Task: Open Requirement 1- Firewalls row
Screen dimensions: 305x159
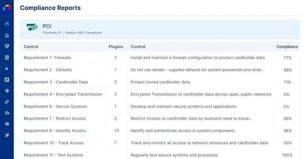Action: click(x=160, y=58)
